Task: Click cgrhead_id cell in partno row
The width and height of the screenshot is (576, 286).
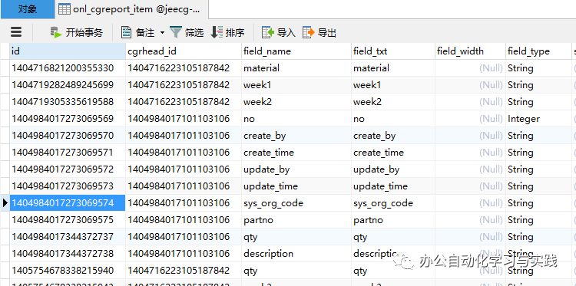Action: tap(184, 220)
